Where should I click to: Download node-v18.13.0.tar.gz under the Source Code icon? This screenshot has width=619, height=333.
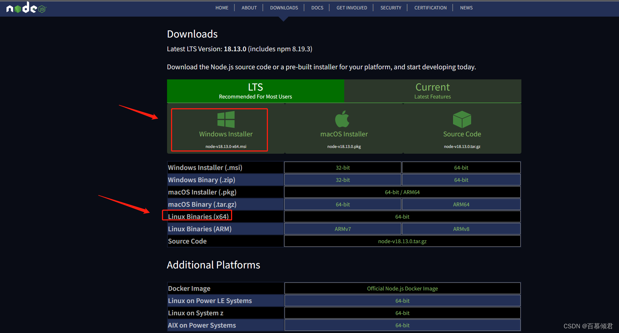(462, 146)
